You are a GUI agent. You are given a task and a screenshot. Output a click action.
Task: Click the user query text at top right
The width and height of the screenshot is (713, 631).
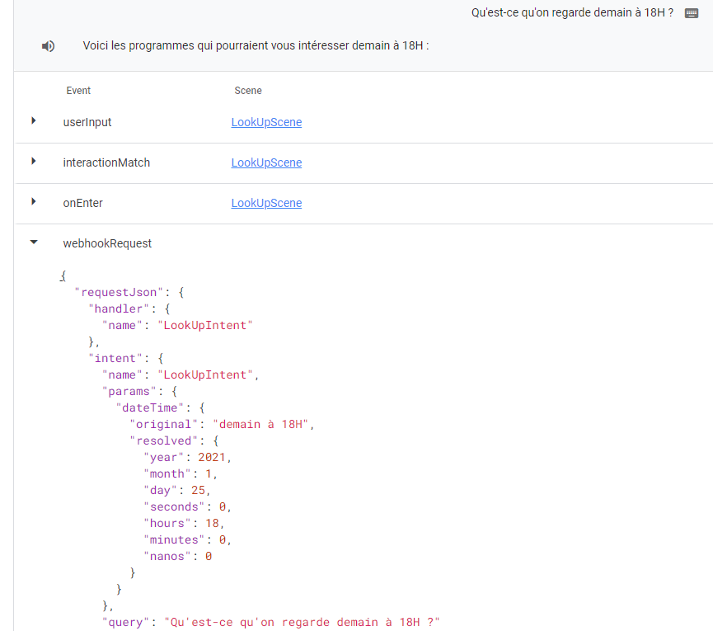[572, 12]
